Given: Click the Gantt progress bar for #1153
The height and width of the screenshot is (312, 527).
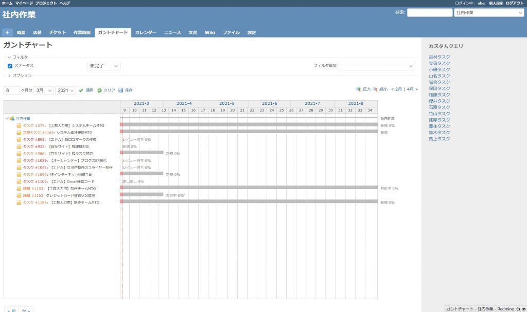Looking at the screenshot, I should pos(142,194).
